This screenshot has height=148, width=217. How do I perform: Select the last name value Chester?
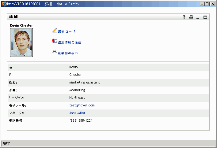tap(75, 75)
